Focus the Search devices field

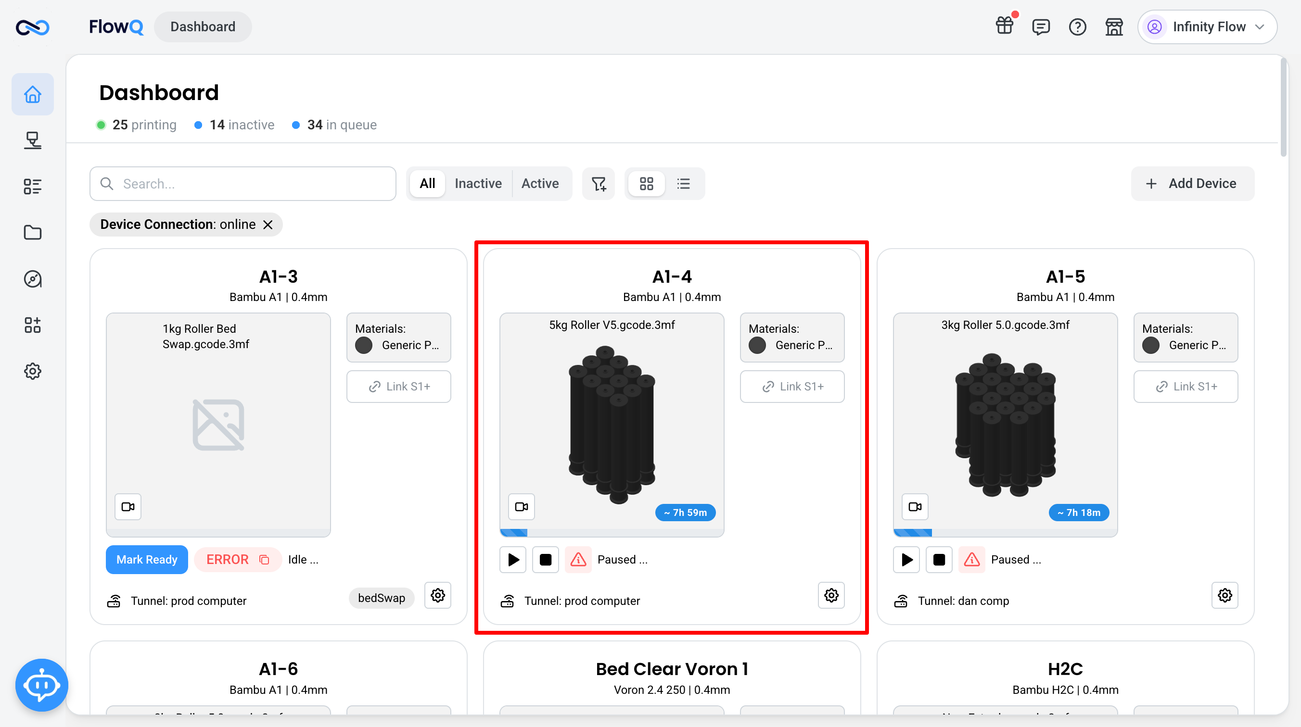243,184
